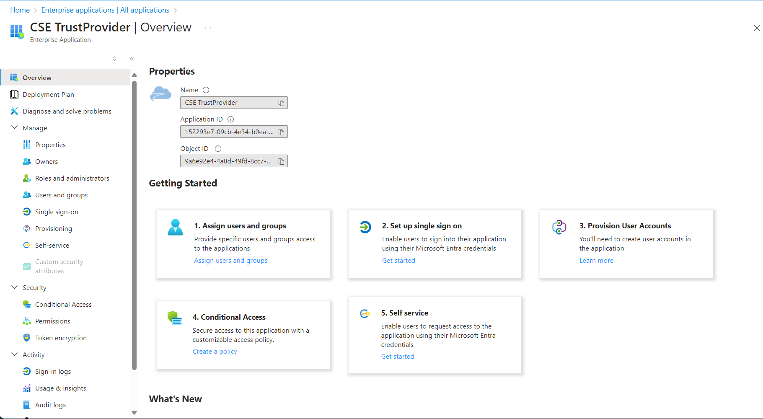Open Token encryption settings

61,338
